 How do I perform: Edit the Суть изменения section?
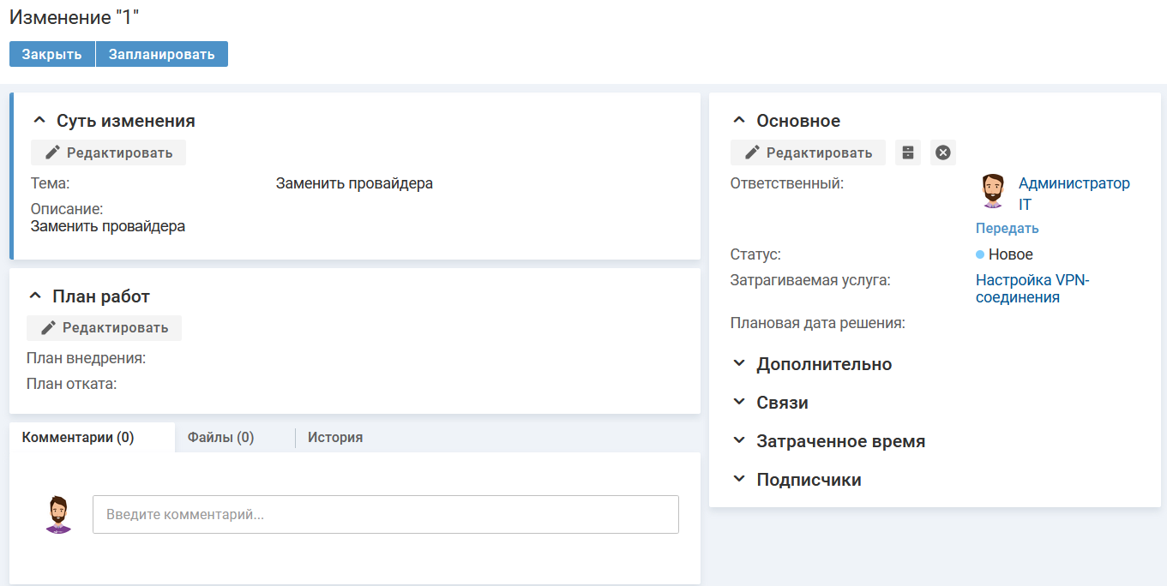pos(109,152)
